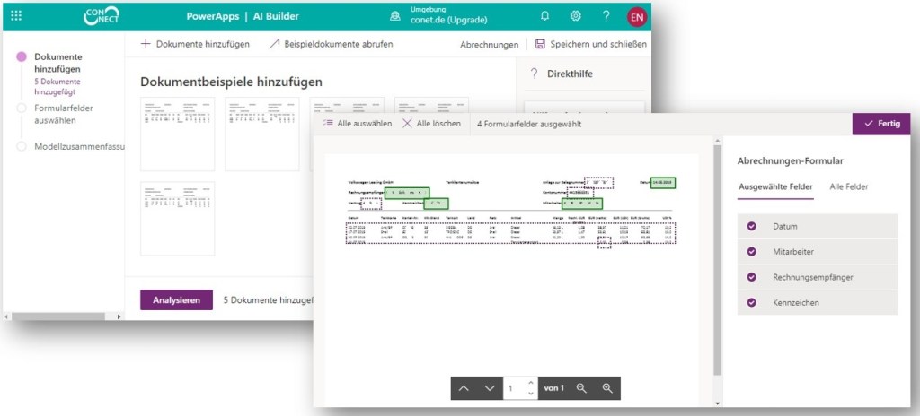Screen dimensions: 920x416
Task: Zoom out of the document preview
Action: tap(581, 388)
